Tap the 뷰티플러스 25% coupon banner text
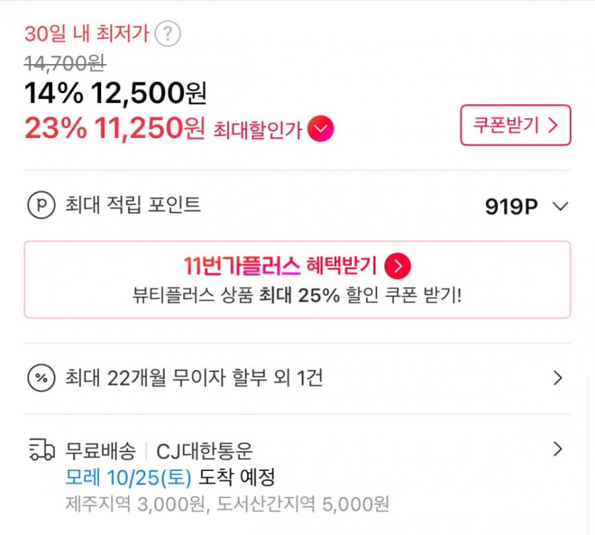The width and height of the screenshot is (595, 535). point(296,295)
